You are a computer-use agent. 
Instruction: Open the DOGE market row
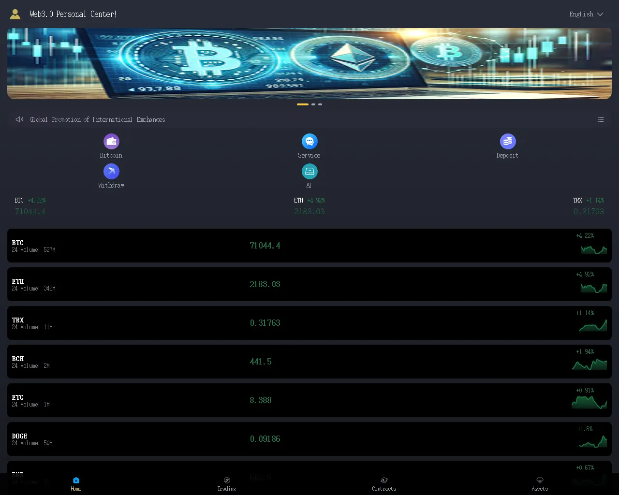coord(309,439)
